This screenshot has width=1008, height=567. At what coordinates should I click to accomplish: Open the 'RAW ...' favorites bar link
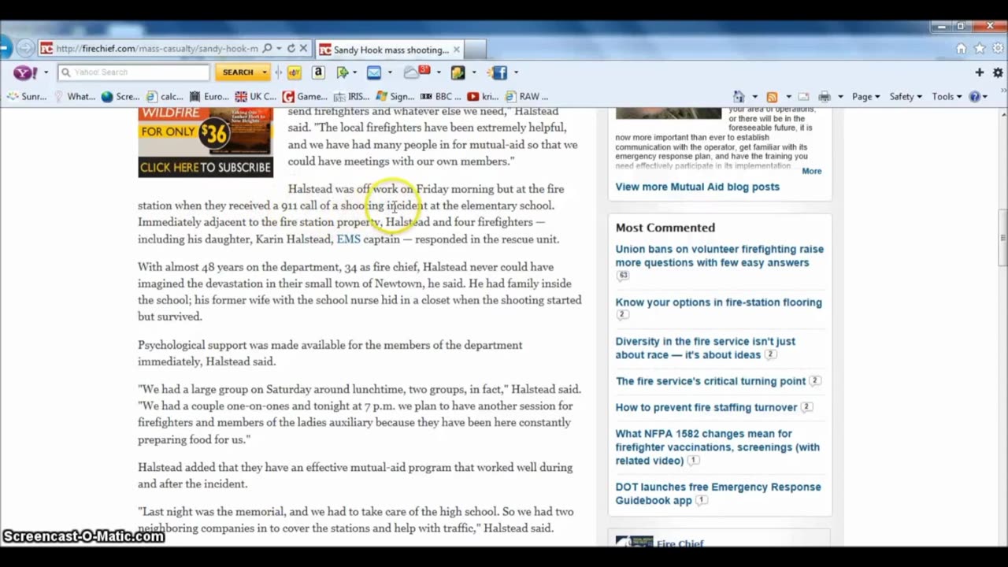click(x=527, y=97)
